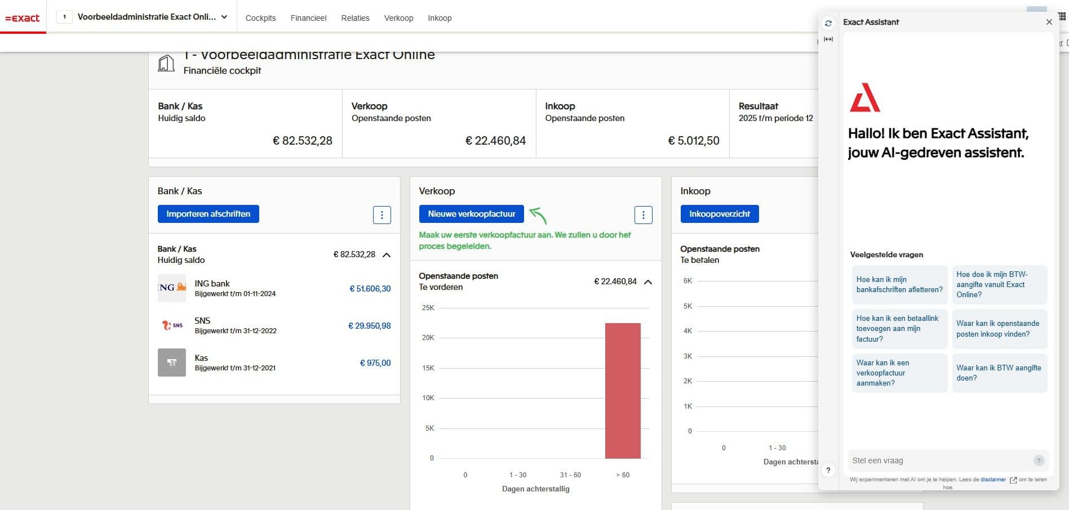
Task: Click the 'Veelgestelde vragen' heading
Action: click(x=886, y=254)
